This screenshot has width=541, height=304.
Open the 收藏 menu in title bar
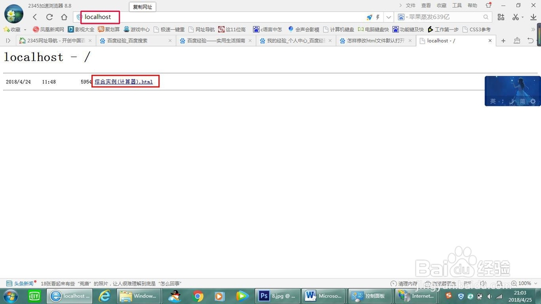[441, 5]
